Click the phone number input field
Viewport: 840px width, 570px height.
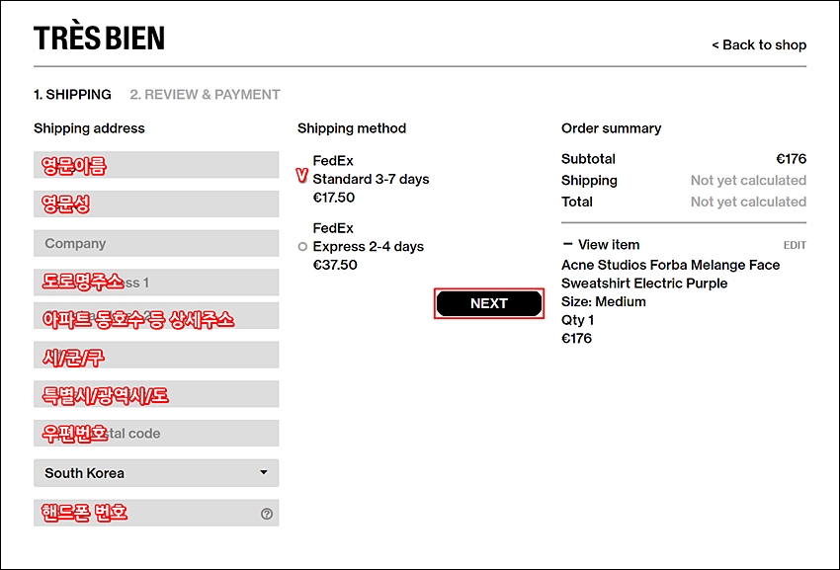156,513
